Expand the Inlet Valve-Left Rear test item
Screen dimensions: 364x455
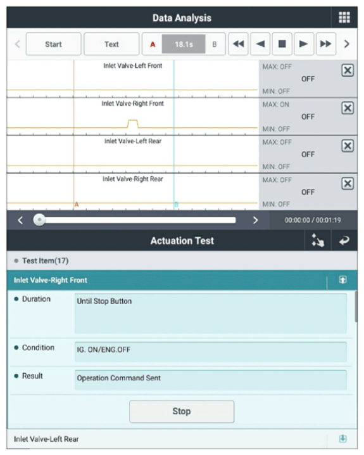(x=342, y=439)
